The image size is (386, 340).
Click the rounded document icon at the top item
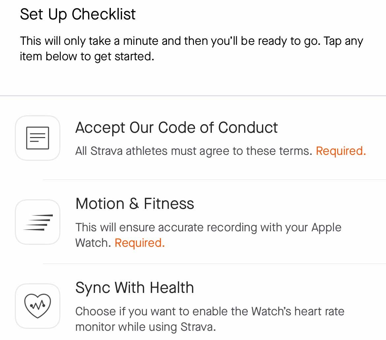(x=38, y=138)
